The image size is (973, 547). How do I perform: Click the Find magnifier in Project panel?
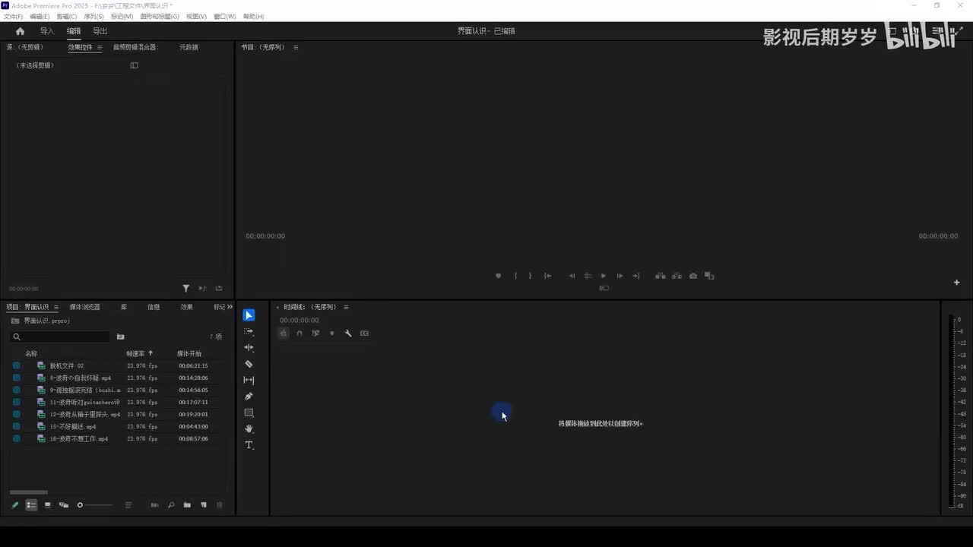click(x=171, y=505)
